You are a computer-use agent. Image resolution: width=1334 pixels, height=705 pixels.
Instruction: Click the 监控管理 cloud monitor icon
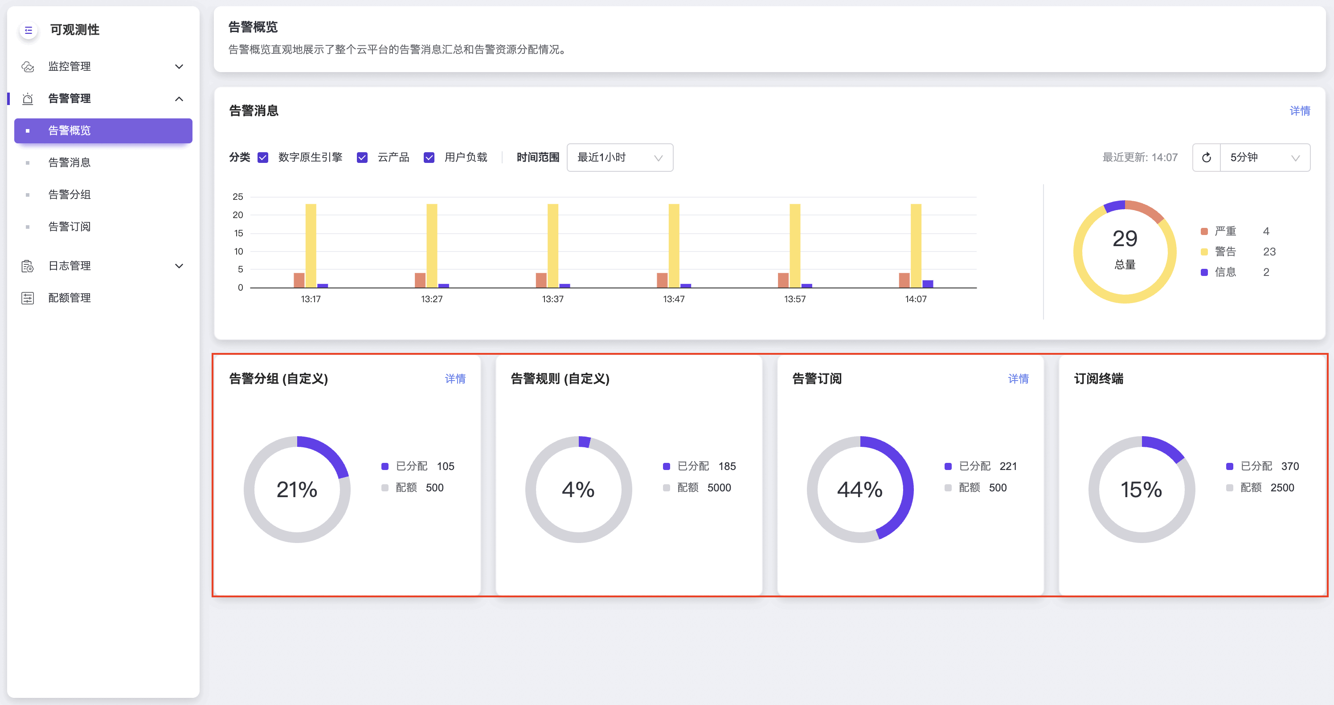click(x=28, y=67)
